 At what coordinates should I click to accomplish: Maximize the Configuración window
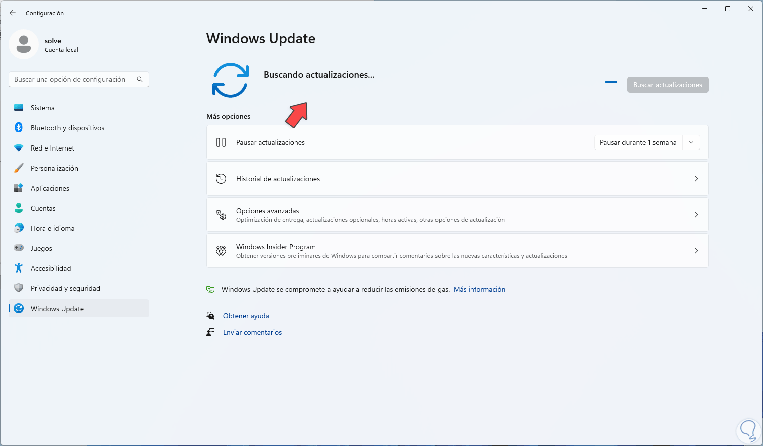(x=728, y=9)
